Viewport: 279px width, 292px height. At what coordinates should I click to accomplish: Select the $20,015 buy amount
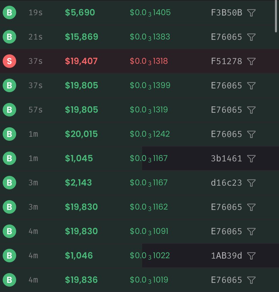81,134
